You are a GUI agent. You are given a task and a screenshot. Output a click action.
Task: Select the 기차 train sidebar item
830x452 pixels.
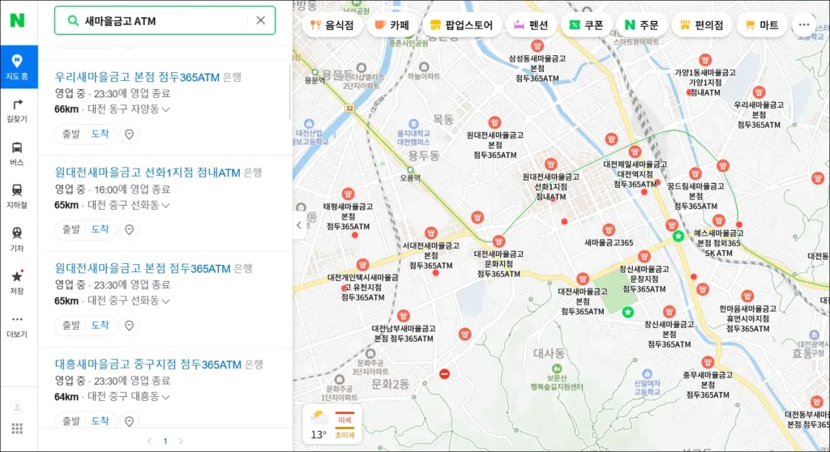(18, 239)
